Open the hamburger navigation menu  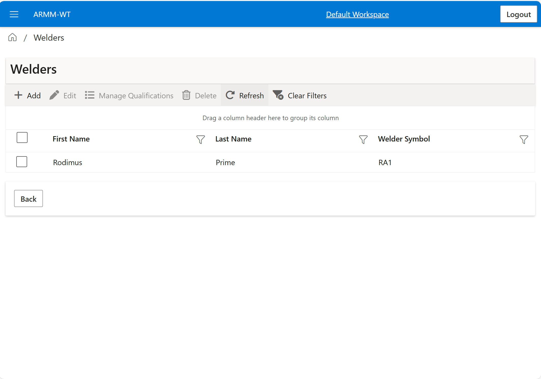14,14
